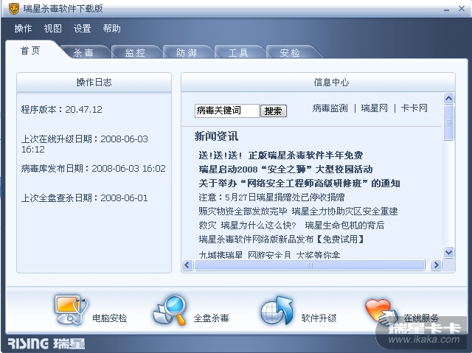The height and width of the screenshot is (353, 472).
Task: Select the 首页 tab
Action: 30,51
